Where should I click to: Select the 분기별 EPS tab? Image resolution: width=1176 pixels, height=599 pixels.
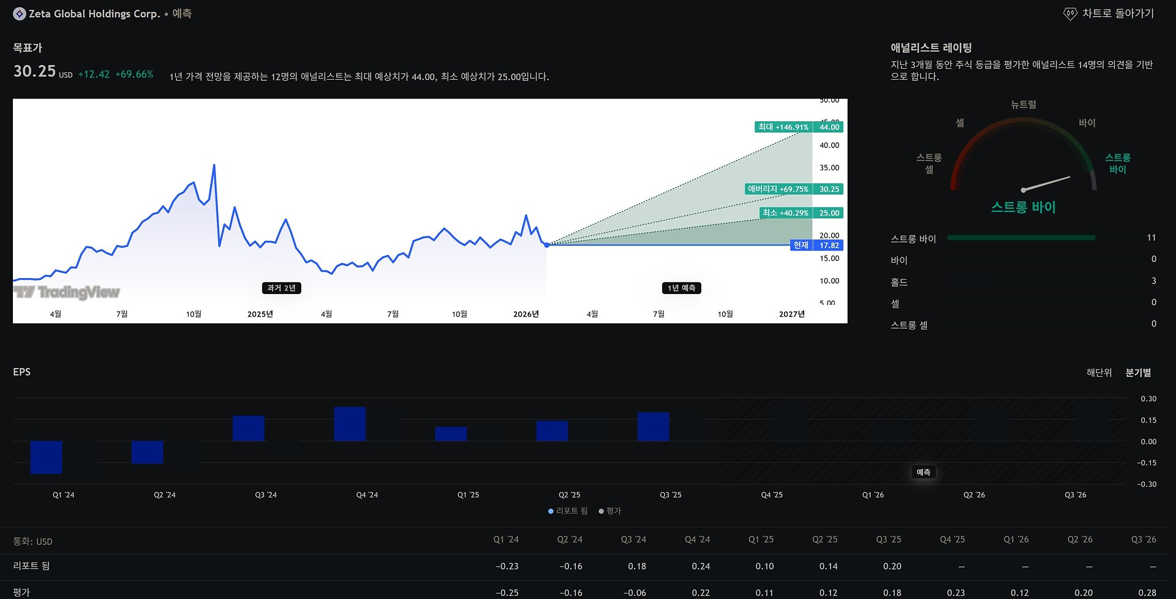click(x=1138, y=372)
